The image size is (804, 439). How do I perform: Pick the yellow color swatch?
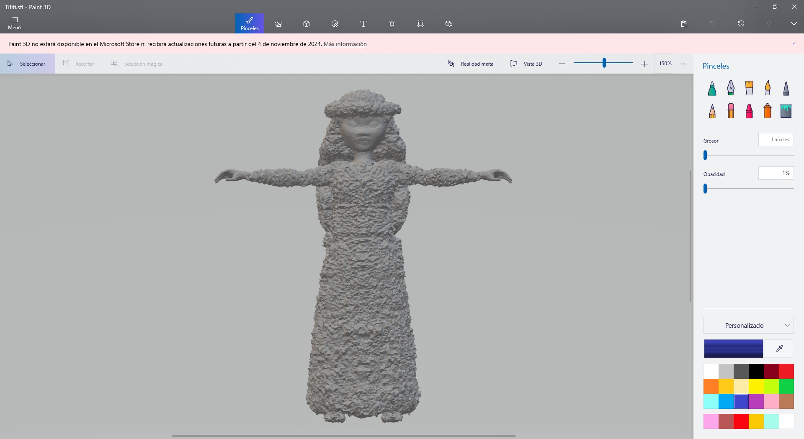756,386
